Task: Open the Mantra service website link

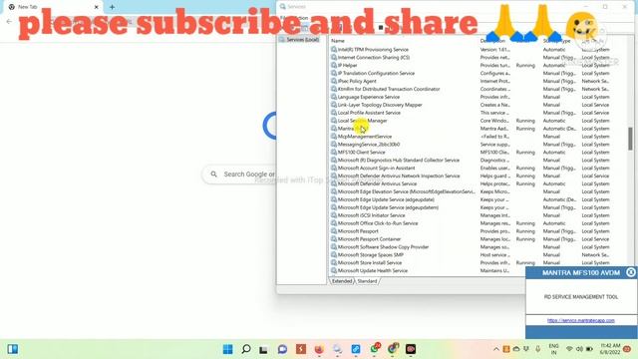Action: click(x=580, y=321)
